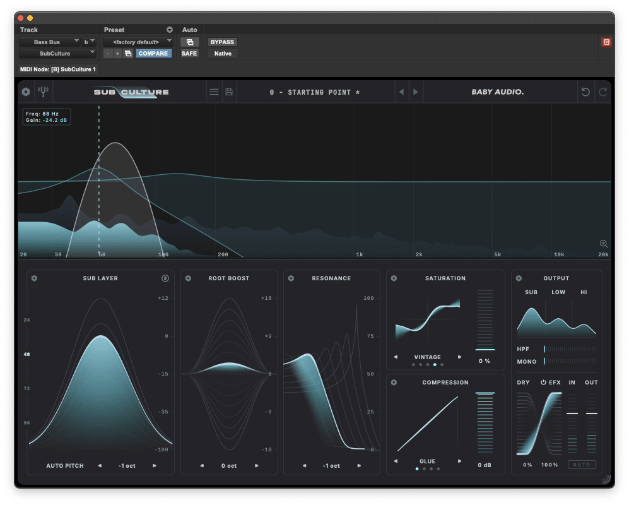This screenshot has height=505, width=629.
Task: Select next saturation type after VINTAGE
Action: click(460, 357)
